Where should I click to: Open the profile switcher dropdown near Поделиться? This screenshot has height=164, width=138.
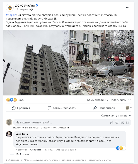[x=128, y=108]
